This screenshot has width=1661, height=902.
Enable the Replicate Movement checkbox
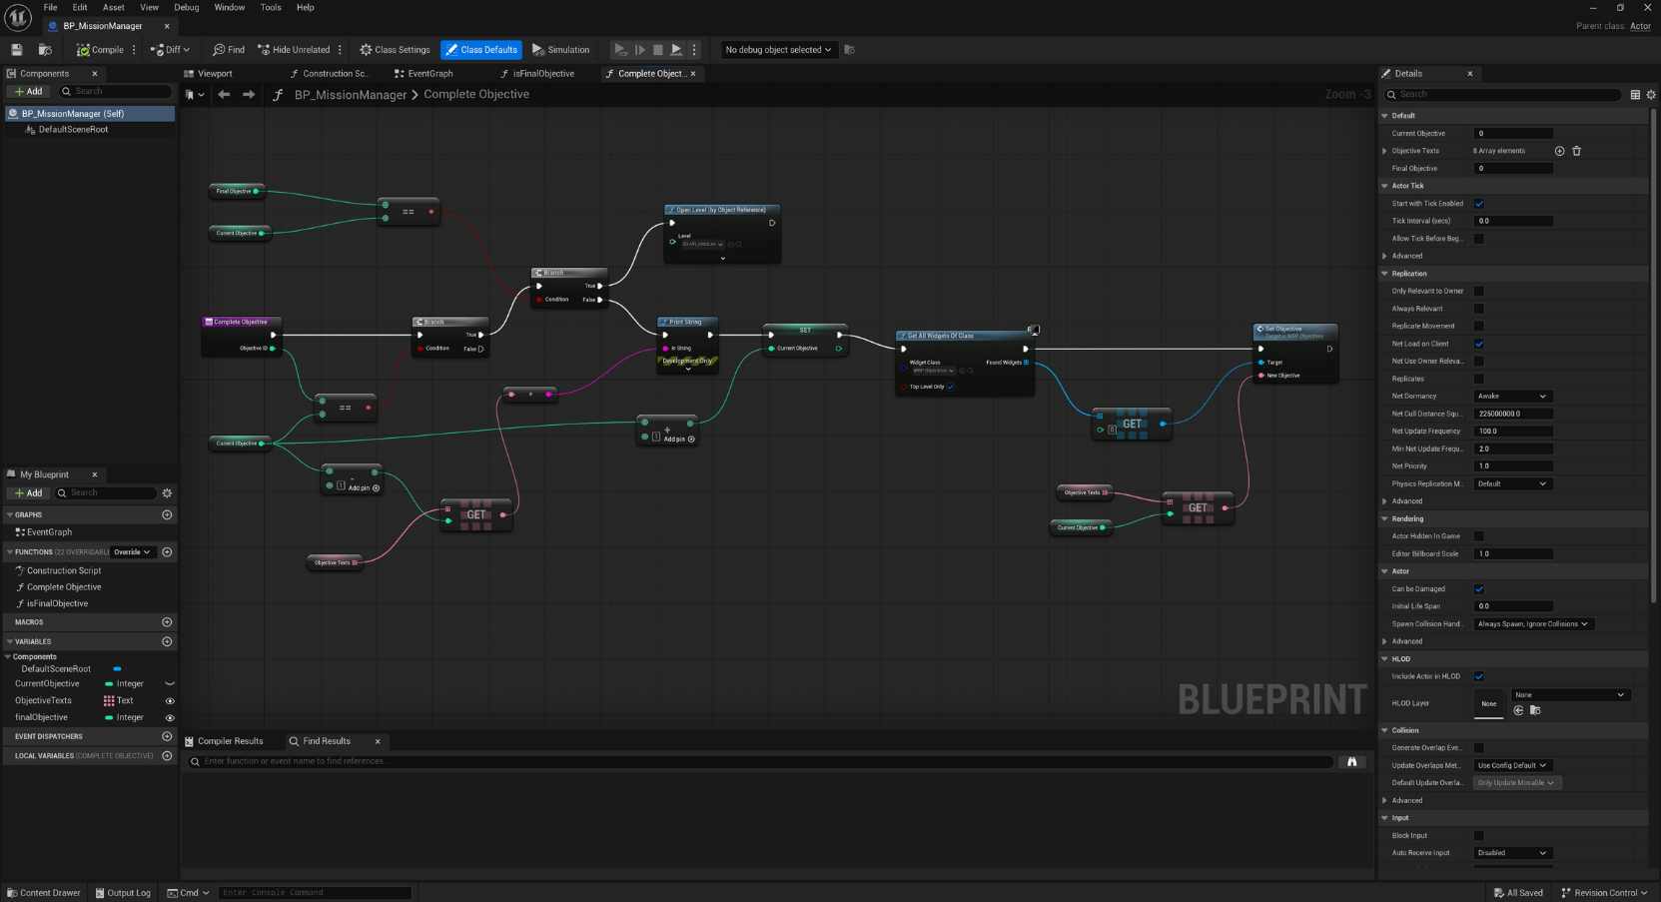pyautogui.click(x=1479, y=327)
